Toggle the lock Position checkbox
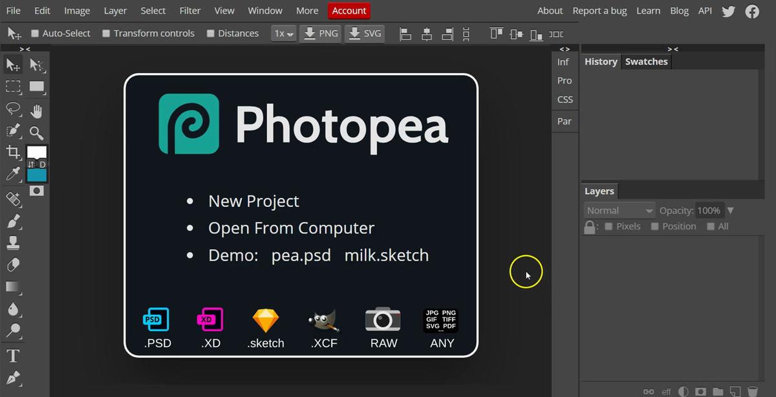Screen dimensions: 776x397 (x=654, y=226)
